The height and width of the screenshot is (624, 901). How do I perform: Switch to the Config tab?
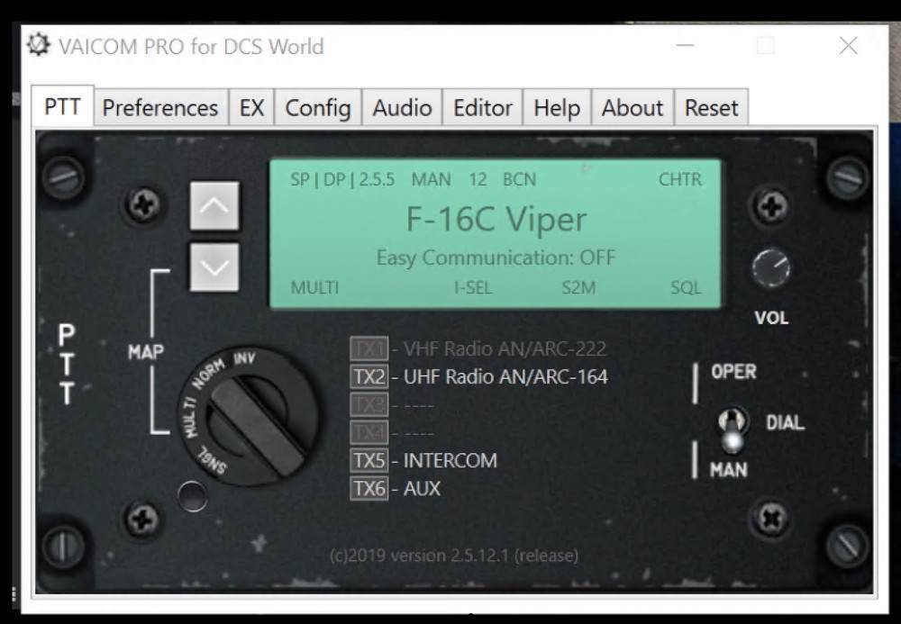point(318,107)
